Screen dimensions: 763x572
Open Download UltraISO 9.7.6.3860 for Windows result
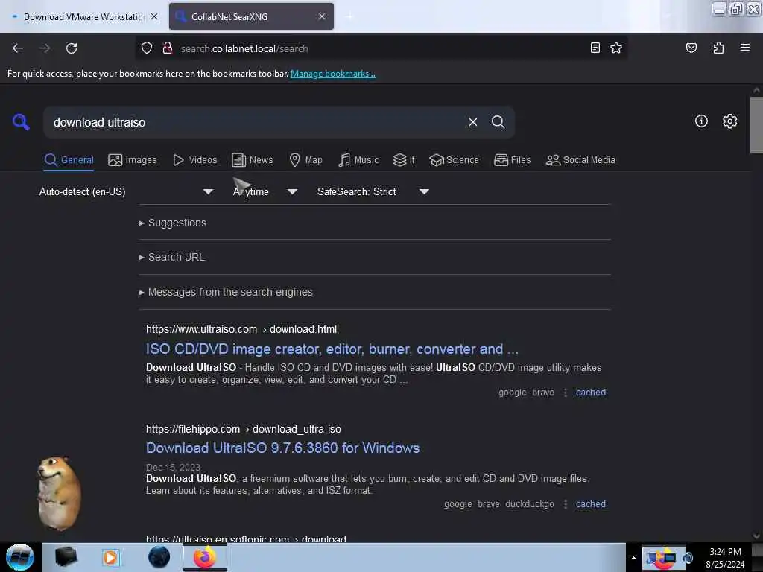click(x=282, y=448)
